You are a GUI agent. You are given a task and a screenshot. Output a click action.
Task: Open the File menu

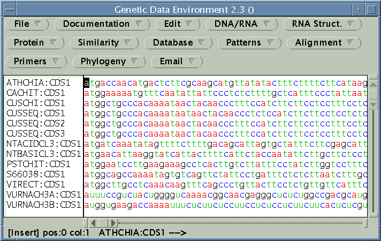tap(27, 24)
